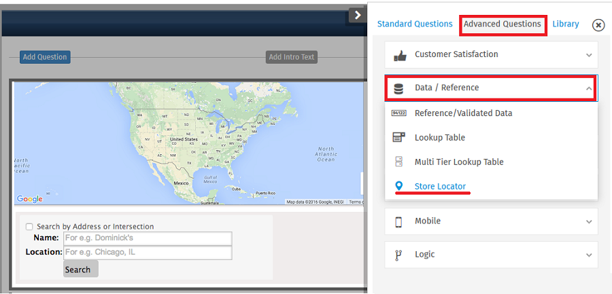Expand the Customer Satisfaction chevron
Viewport: 612px width, 294px height.
[x=589, y=55]
